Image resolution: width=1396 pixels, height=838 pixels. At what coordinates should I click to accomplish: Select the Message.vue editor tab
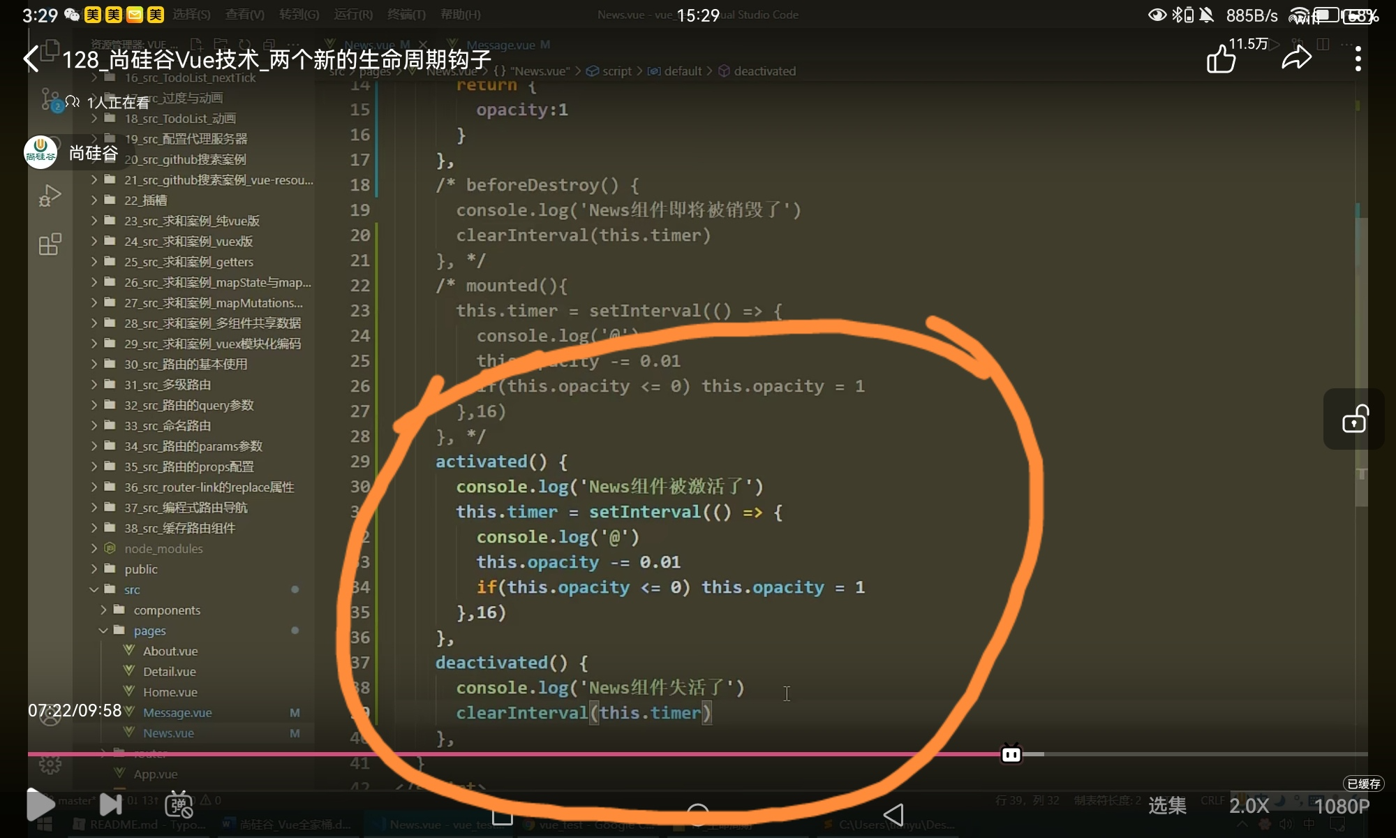coord(500,45)
